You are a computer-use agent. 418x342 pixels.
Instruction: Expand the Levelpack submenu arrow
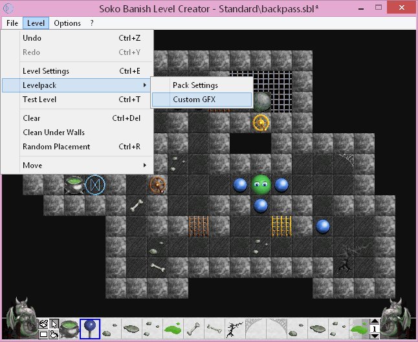pyautogui.click(x=145, y=85)
